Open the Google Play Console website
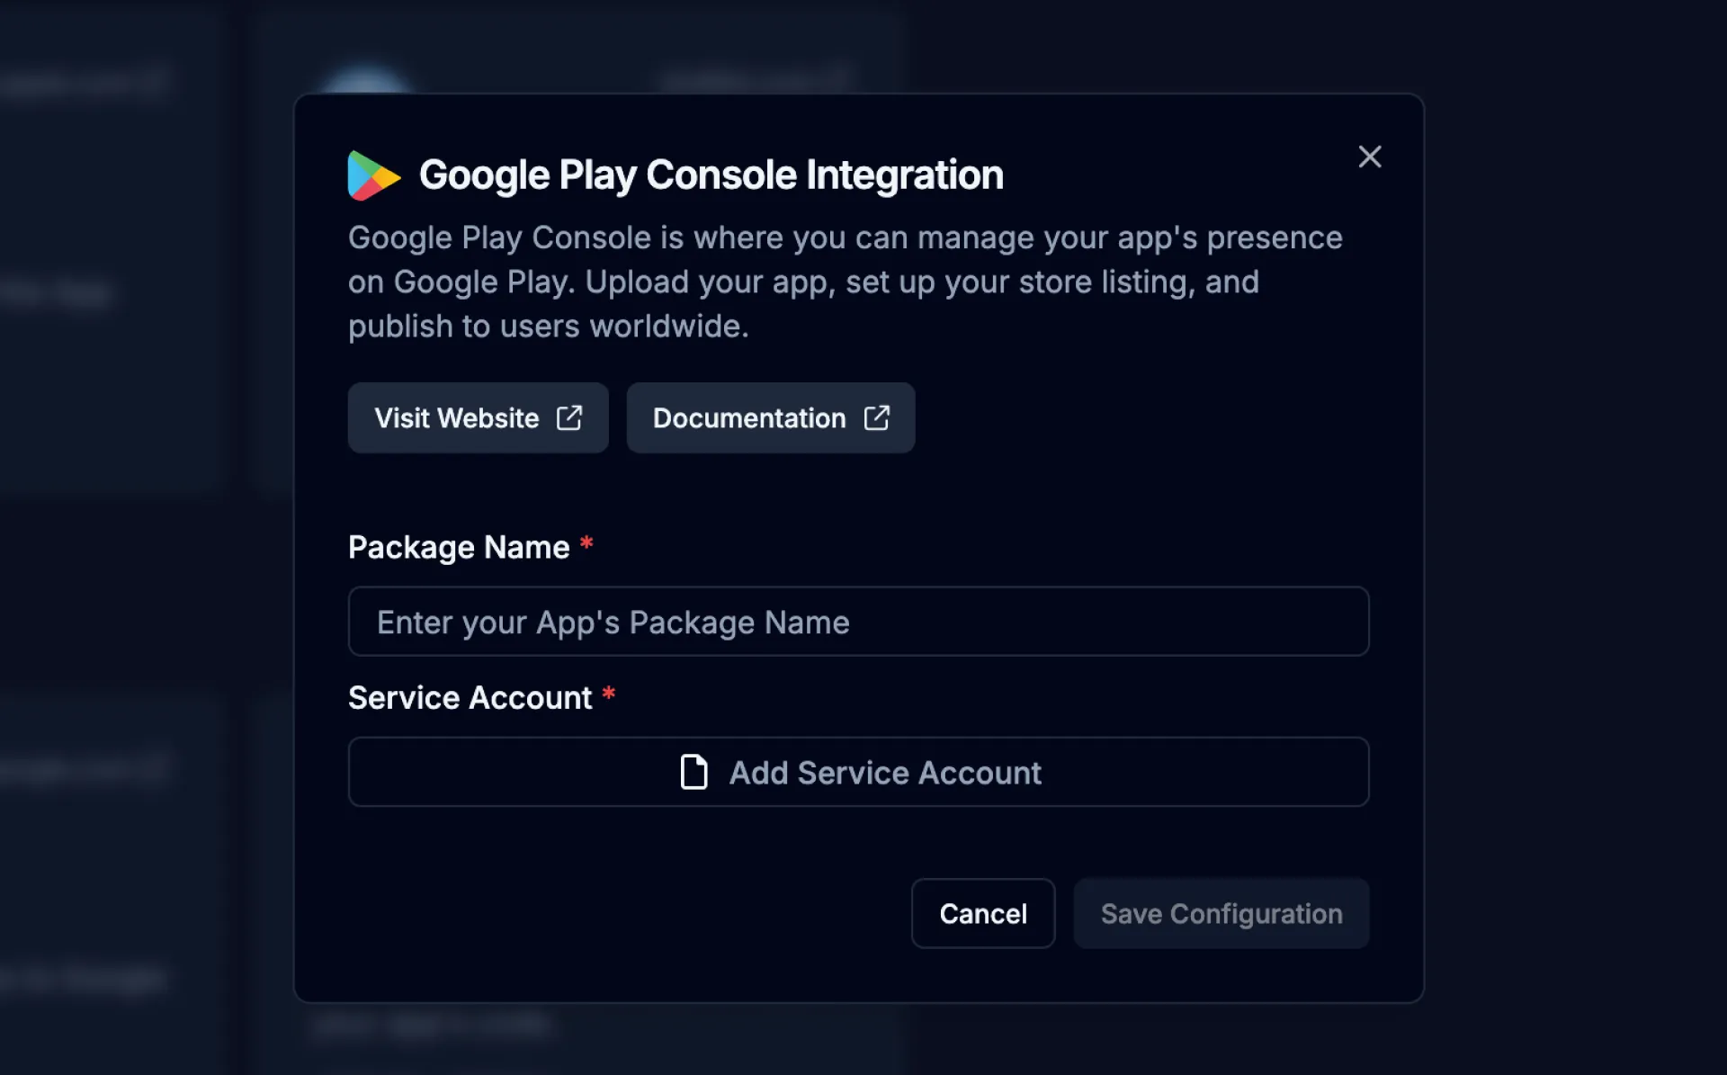Viewport: 1727px width, 1075px height. click(478, 417)
